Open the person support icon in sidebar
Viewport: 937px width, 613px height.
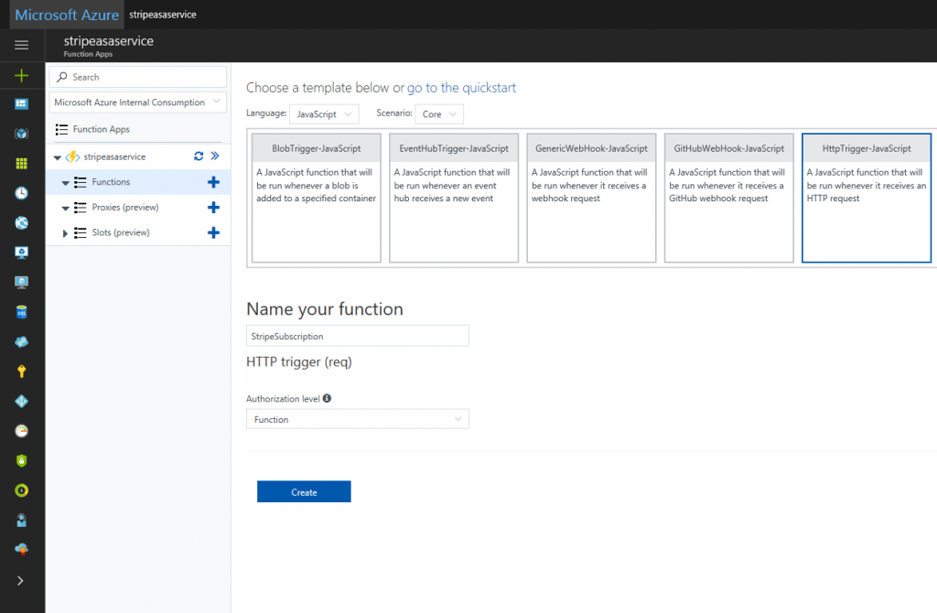(22, 521)
